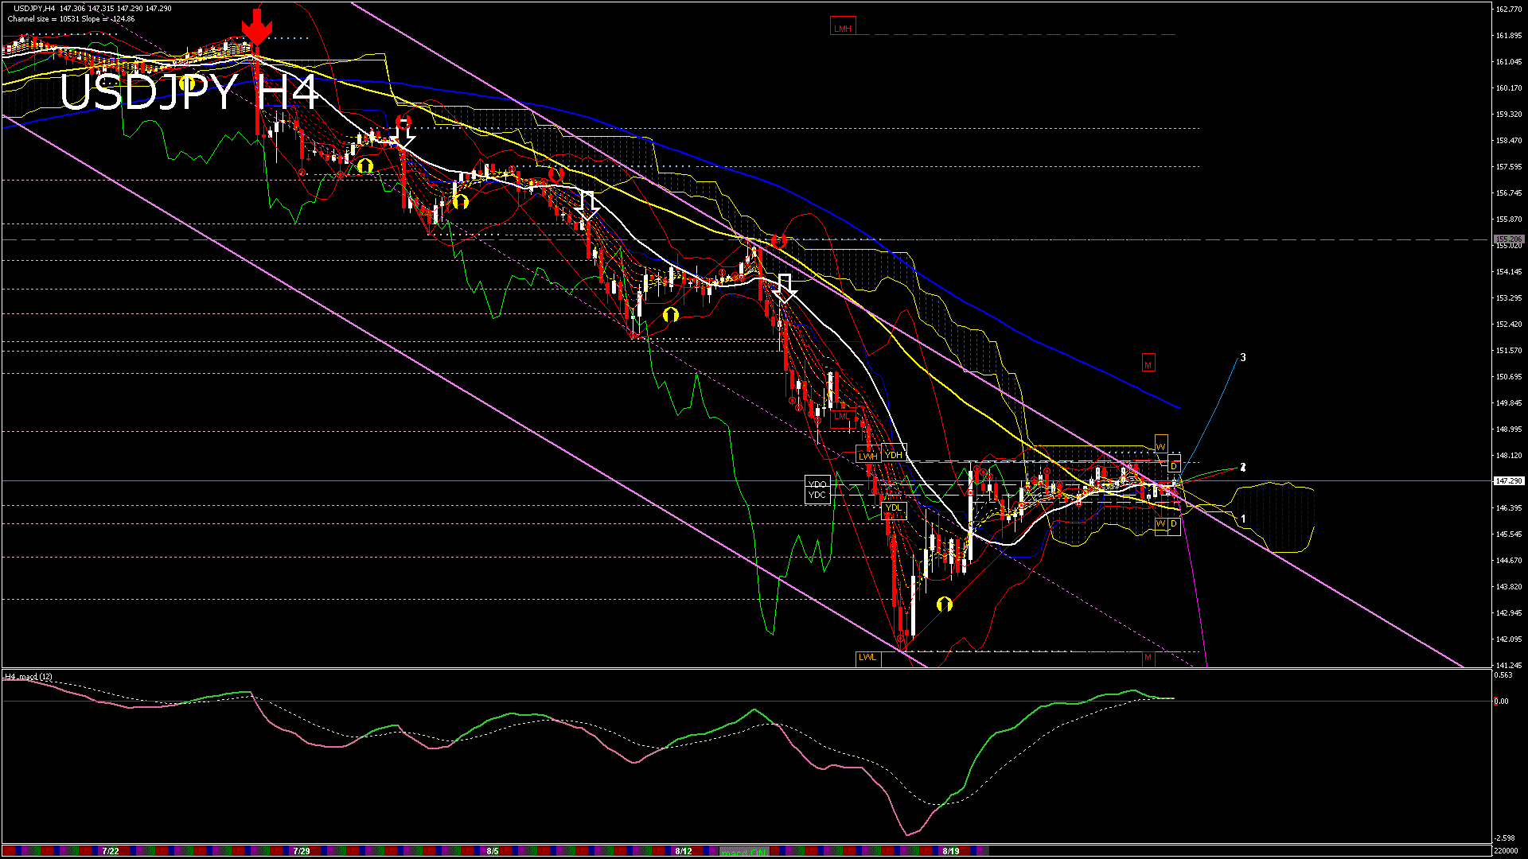
Task: Click yellow up-arrow circle near 152.7 level
Action: coord(671,315)
